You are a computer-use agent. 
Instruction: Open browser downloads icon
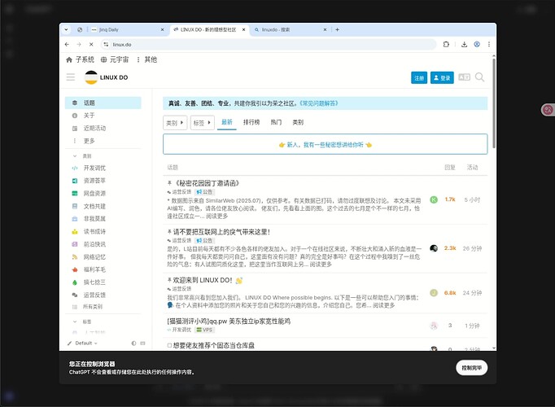464,44
